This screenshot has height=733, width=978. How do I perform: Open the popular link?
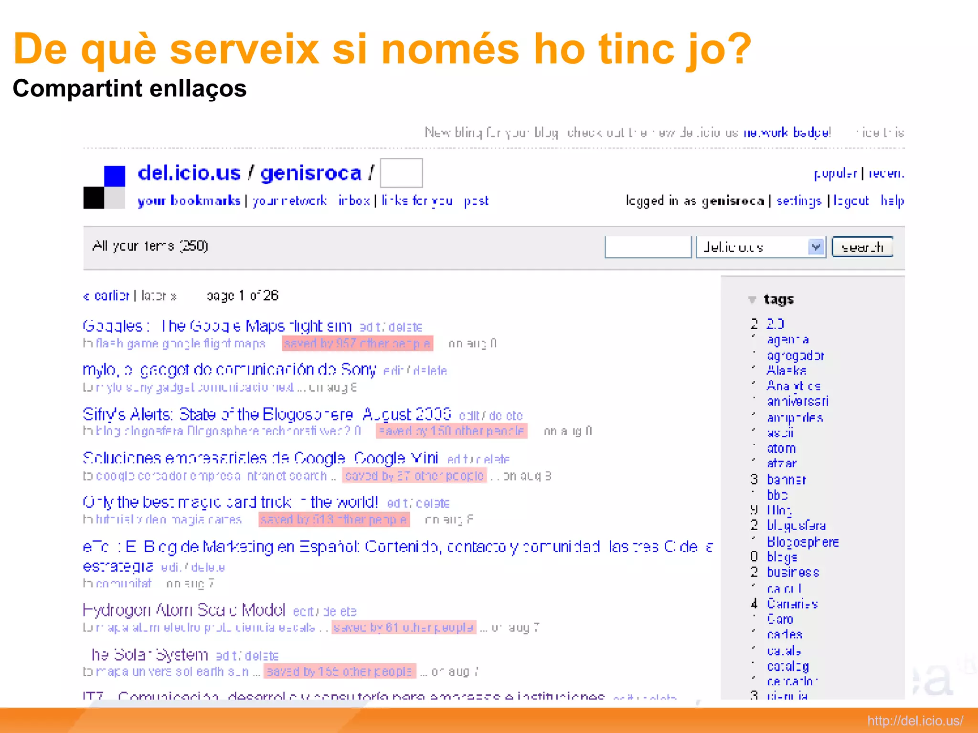coord(835,174)
